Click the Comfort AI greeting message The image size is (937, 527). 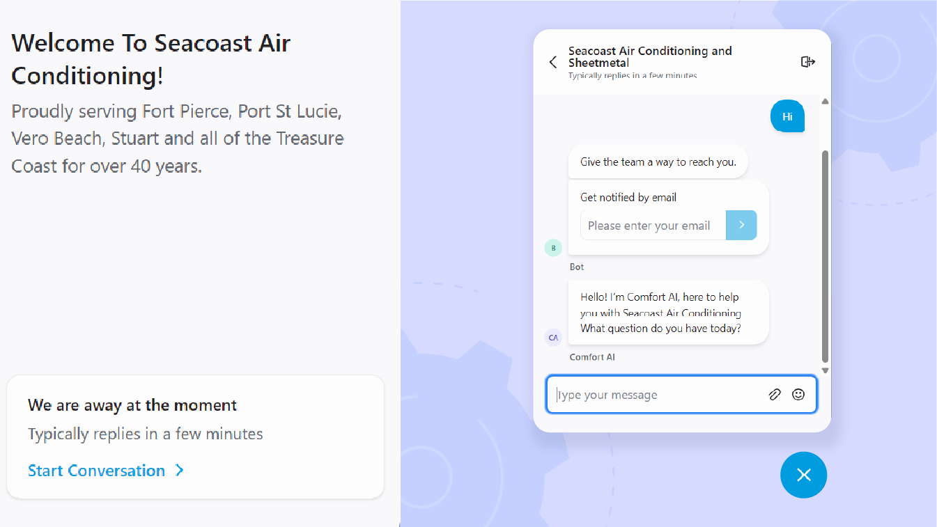668,313
